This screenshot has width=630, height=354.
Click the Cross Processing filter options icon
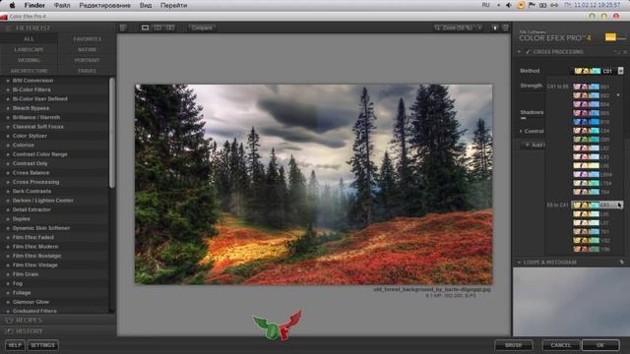coord(616,52)
